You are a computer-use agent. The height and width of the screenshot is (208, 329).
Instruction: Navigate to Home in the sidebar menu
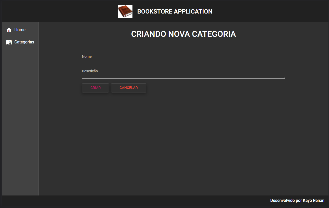(20, 30)
